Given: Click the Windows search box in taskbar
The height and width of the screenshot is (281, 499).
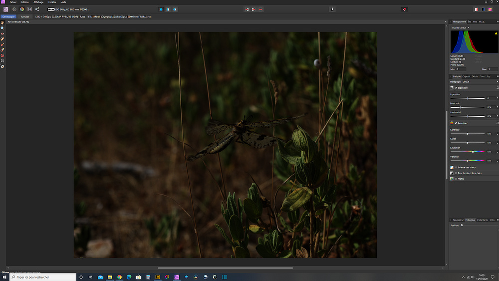Looking at the screenshot, I should (43, 277).
